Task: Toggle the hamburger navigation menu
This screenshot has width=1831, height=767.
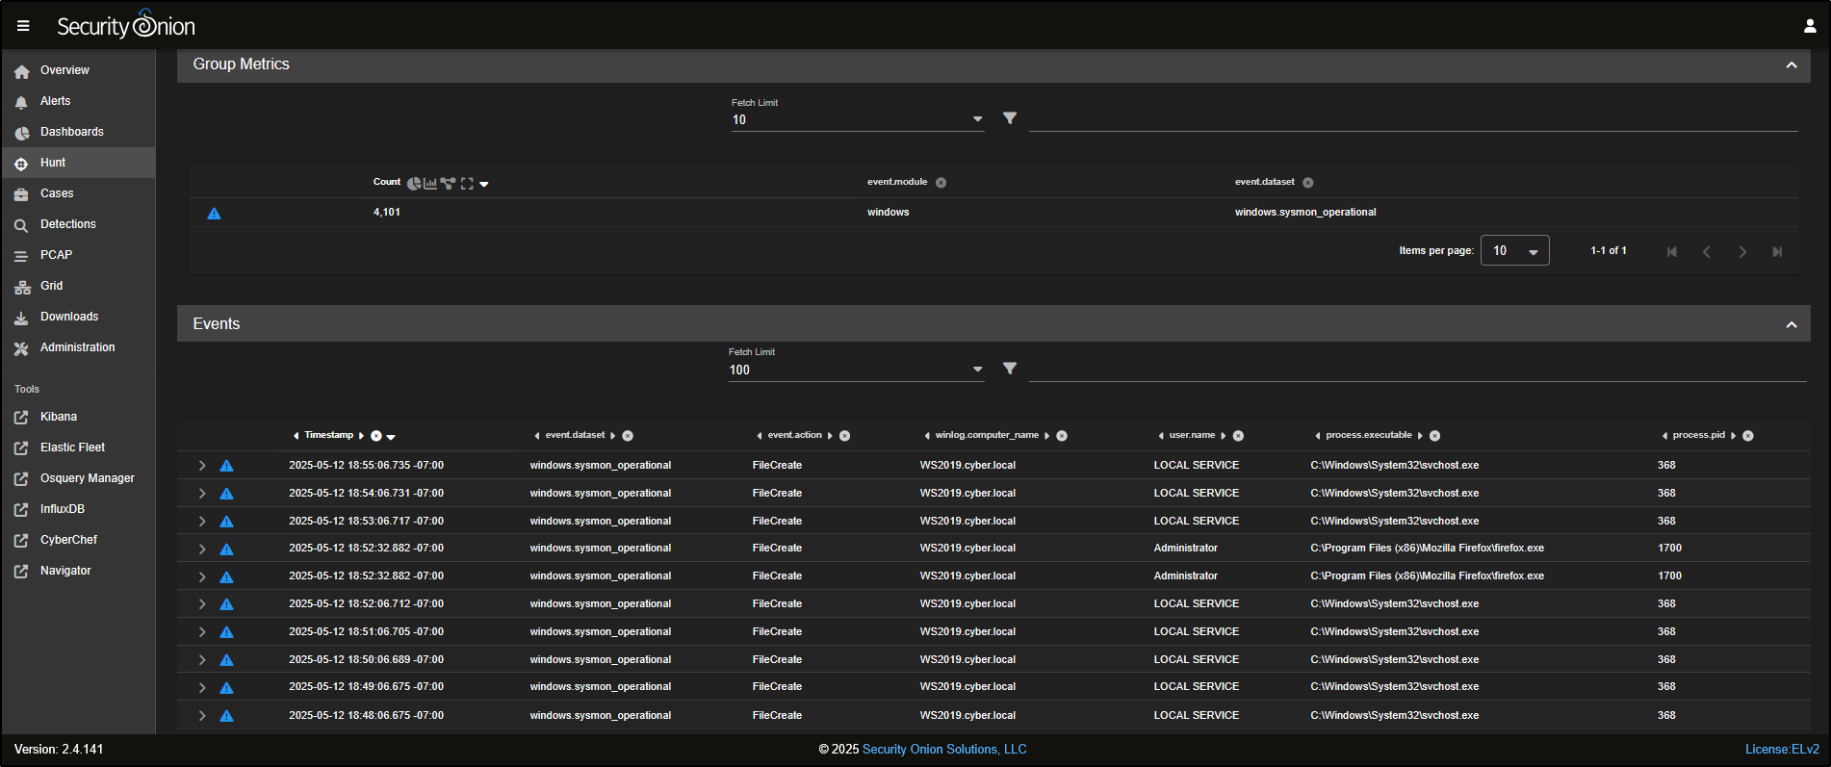Action: click(23, 26)
